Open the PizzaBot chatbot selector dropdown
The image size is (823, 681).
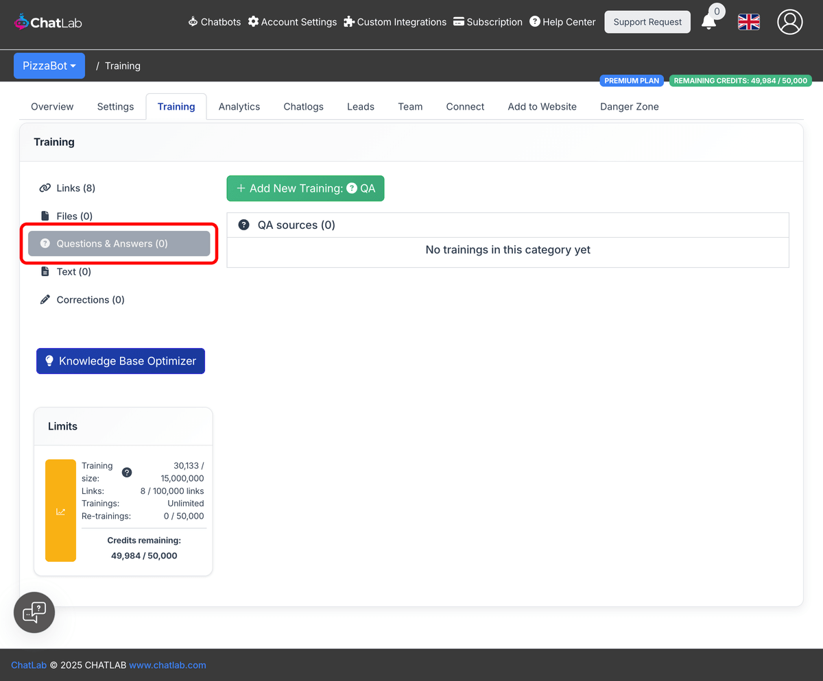point(49,65)
